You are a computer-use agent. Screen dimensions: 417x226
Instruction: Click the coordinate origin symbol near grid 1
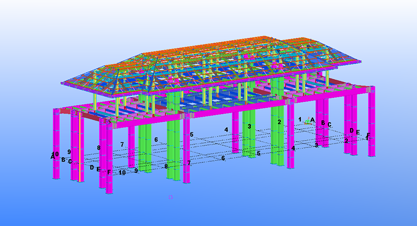pyautogui.click(x=307, y=121)
